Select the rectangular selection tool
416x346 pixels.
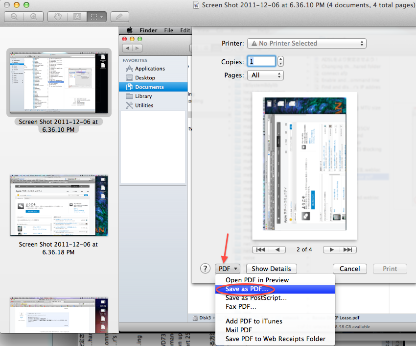(94, 17)
